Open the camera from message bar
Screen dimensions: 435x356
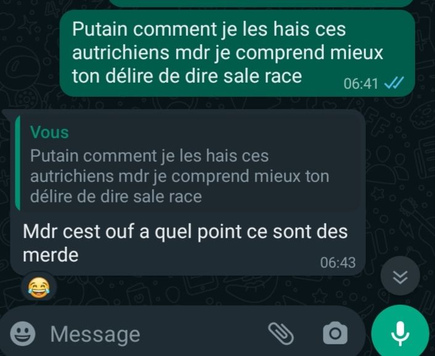(x=335, y=333)
